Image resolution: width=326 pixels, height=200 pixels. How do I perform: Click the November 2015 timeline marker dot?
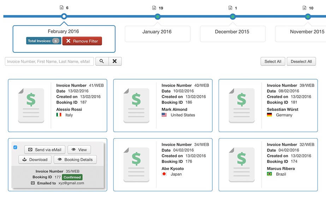point(308,16)
